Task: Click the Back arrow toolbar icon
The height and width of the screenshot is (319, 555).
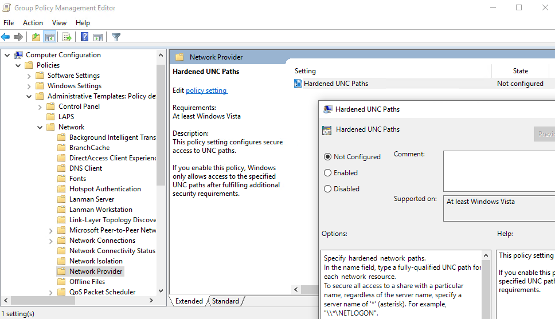Action: (x=5, y=37)
